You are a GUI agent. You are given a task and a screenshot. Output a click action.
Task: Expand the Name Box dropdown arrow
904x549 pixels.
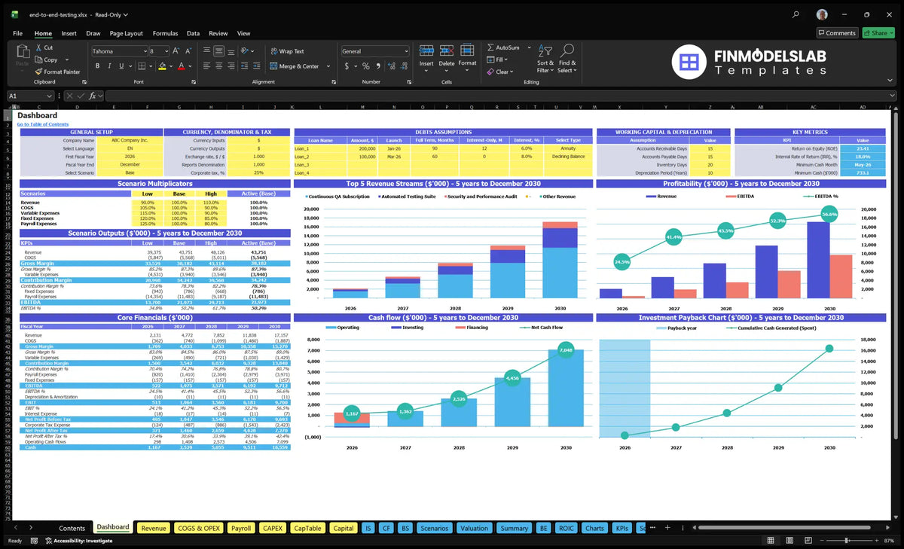click(x=50, y=96)
